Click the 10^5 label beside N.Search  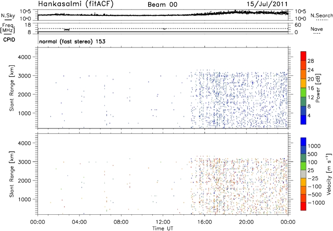(x=300, y=11)
